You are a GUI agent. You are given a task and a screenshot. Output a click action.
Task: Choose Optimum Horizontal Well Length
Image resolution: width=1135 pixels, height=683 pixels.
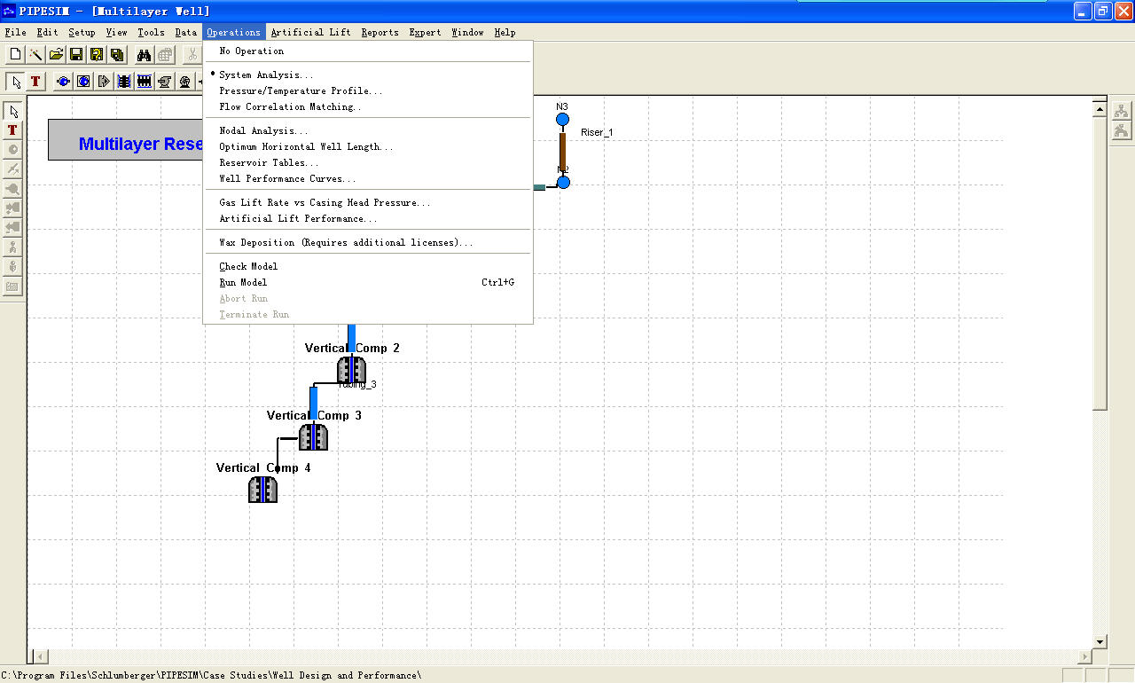[368, 147]
